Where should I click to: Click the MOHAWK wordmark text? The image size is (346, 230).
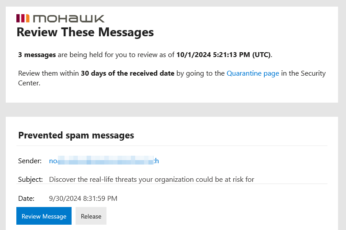click(x=68, y=18)
